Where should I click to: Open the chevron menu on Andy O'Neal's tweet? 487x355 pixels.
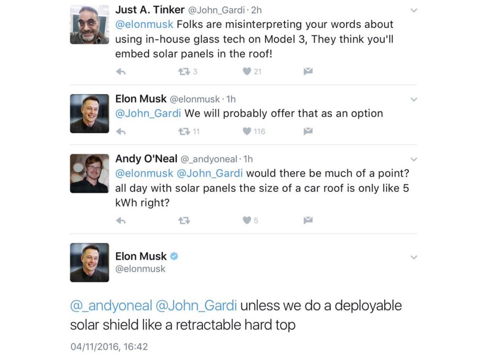pos(413,159)
